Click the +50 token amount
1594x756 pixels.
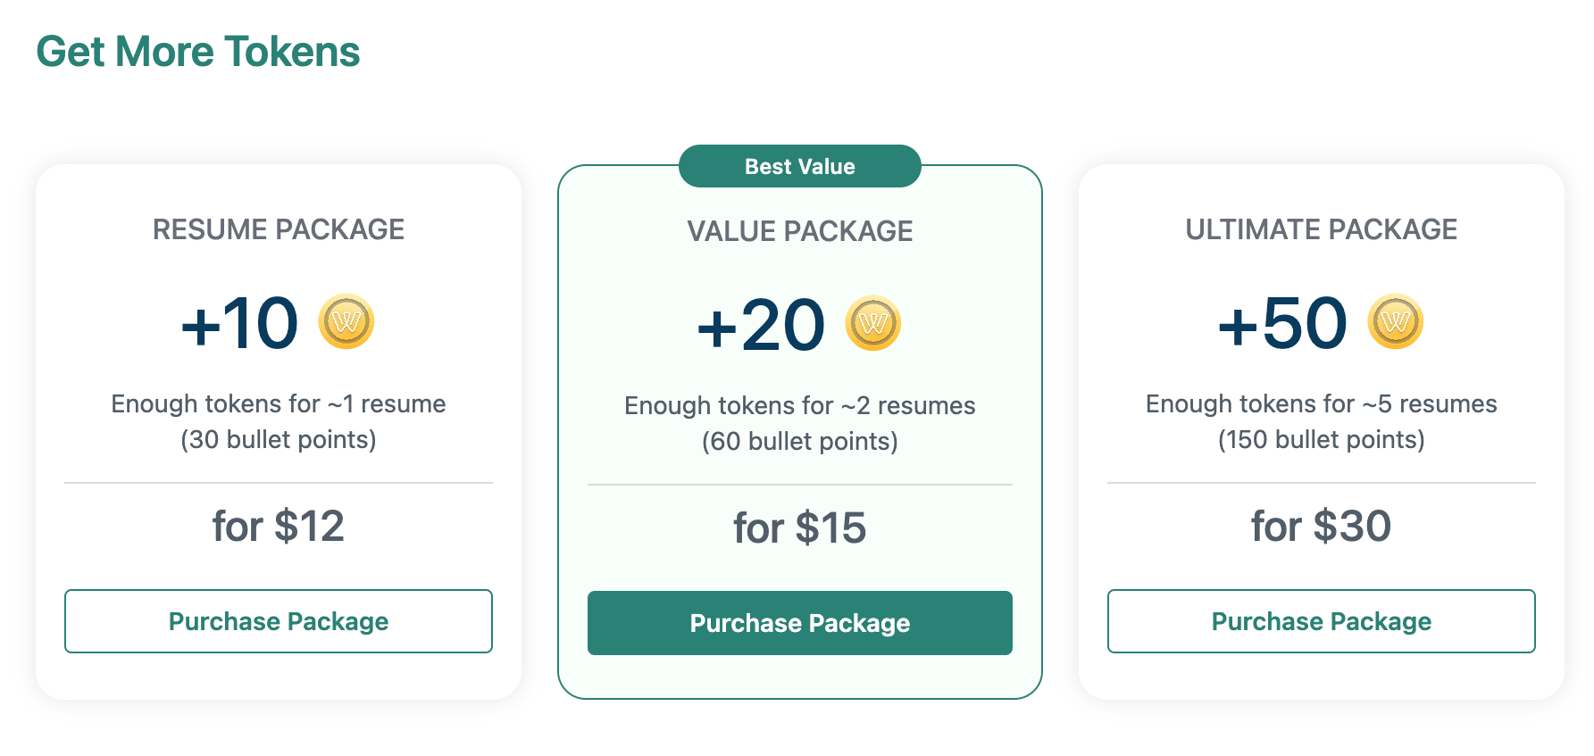pyautogui.click(x=1282, y=323)
